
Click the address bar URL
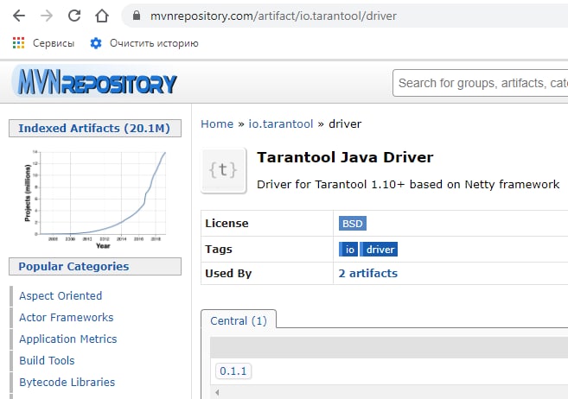pyautogui.click(x=273, y=16)
